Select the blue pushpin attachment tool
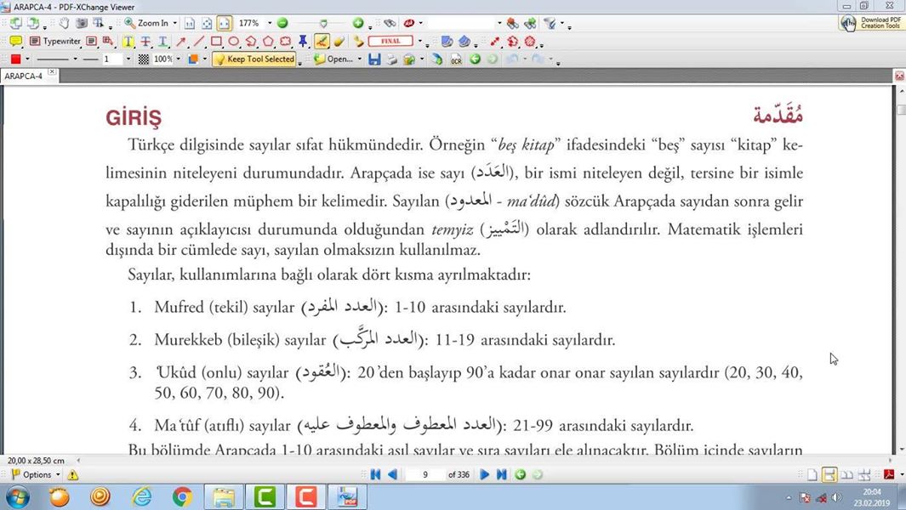The image size is (906, 510). 303,42
